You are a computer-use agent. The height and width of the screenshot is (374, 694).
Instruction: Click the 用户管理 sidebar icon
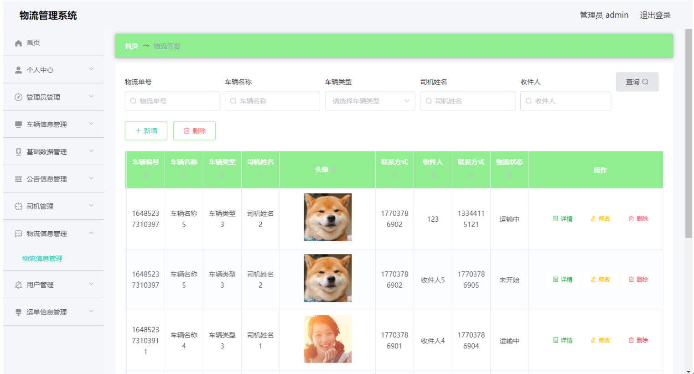click(18, 285)
